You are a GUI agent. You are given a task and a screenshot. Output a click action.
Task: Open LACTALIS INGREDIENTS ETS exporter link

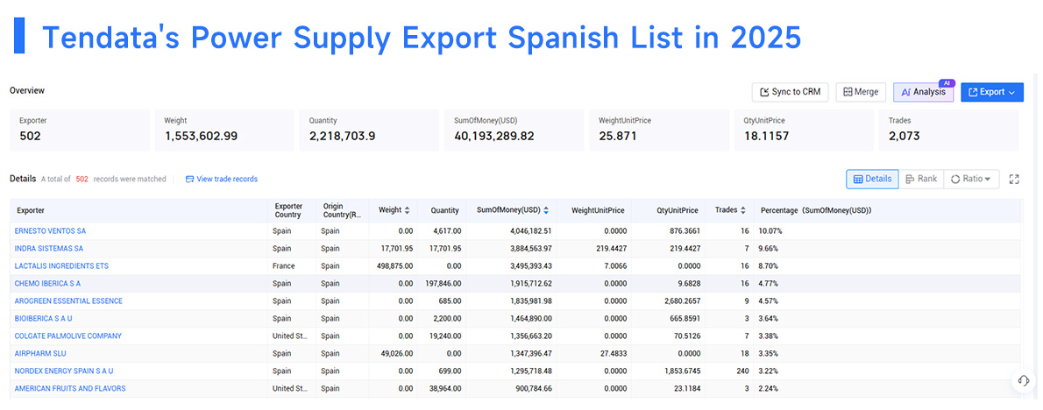click(x=61, y=265)
